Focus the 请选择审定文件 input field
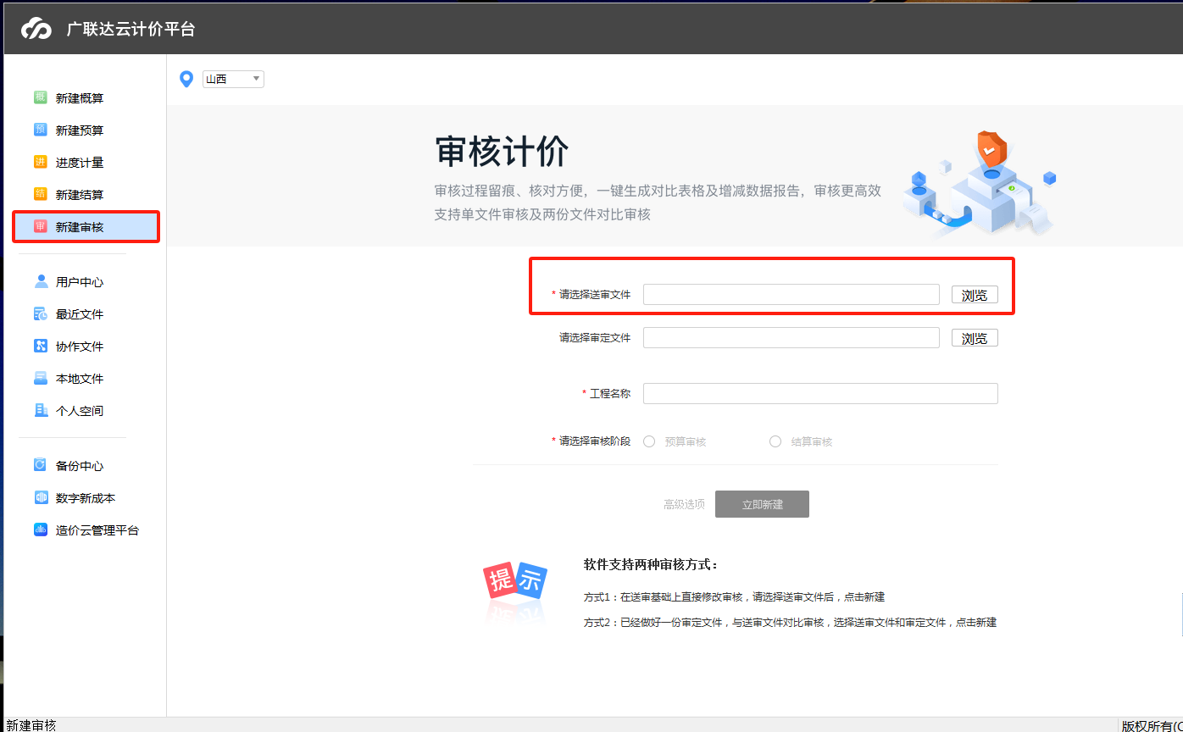Screen dimensions: 1183x732 (x=791, y=337)
